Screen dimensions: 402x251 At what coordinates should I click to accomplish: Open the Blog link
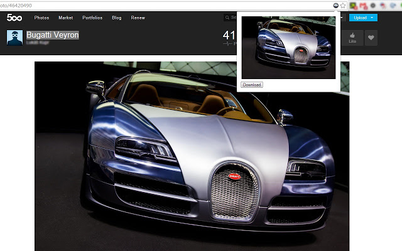[x=117, y=18]
